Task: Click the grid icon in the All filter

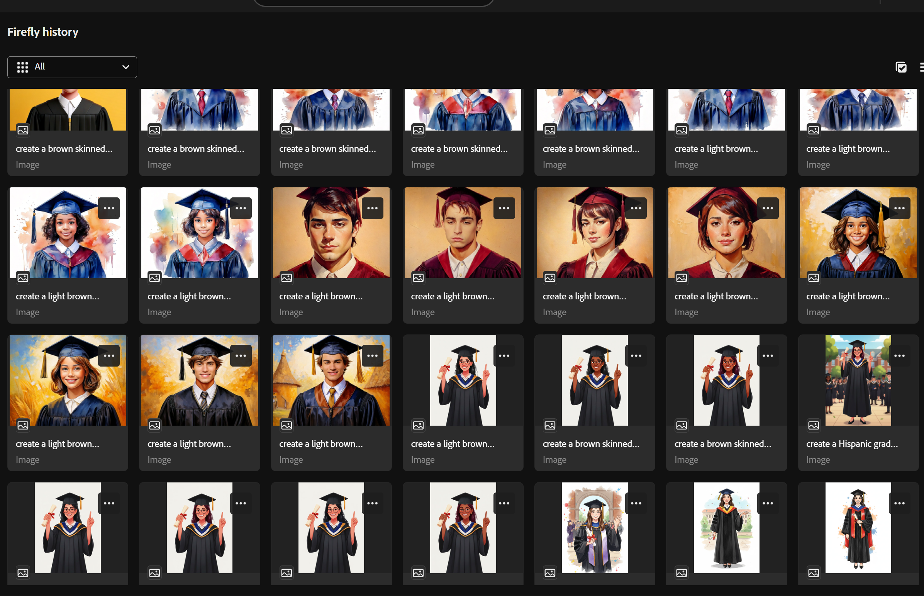Action: (x=22, y=67)
